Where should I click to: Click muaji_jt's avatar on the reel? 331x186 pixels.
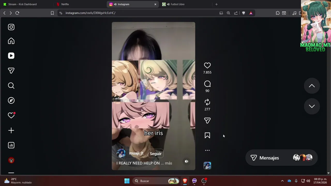[121, 153]
